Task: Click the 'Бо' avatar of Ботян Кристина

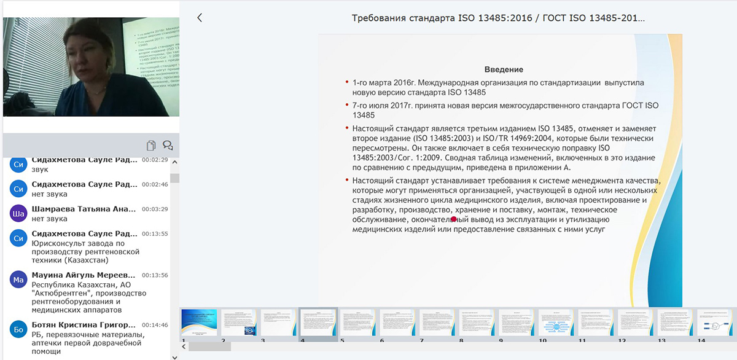Action: (x=18, y=329)
